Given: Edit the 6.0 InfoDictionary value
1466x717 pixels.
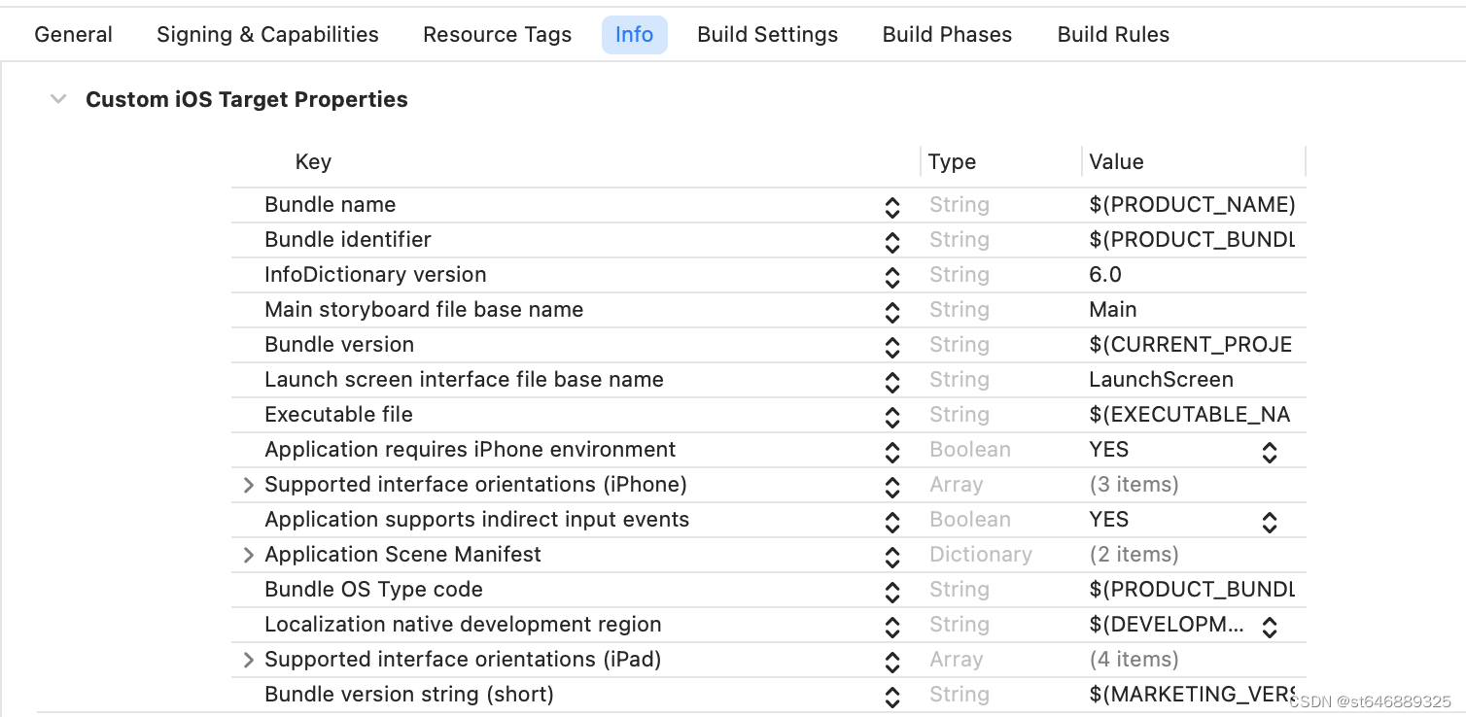Looking at the screenshot, I should click(x=1105, y=275).
